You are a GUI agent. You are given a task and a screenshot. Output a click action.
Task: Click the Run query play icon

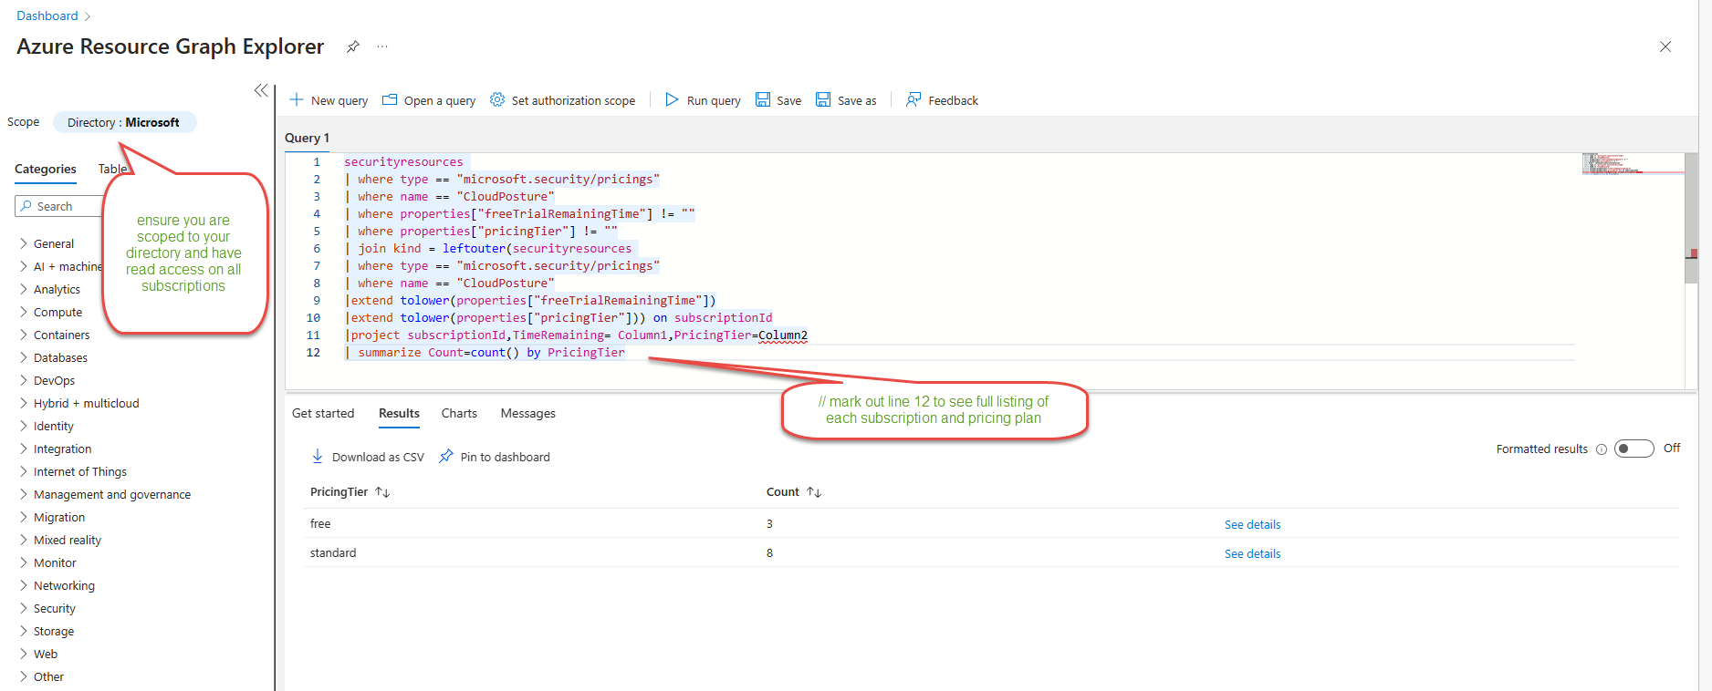tap(672, 99)
